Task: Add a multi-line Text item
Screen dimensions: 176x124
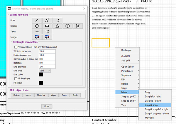Action: 47,32
